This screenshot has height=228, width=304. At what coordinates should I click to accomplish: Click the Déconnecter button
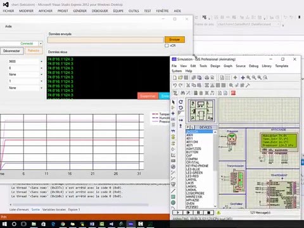[x=11, y=51]
